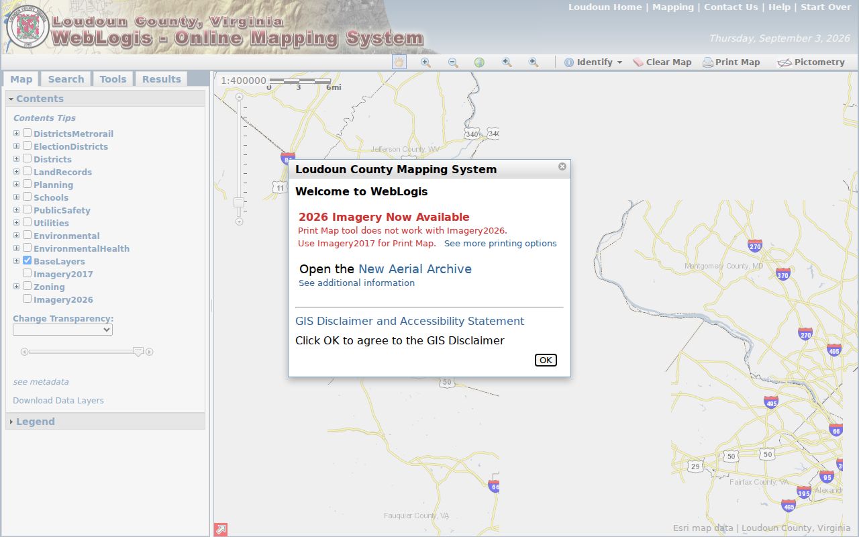This screenshot has width=859, height=537.
Task: Switch to the Tools tab
Action: (x=113, y=79)
